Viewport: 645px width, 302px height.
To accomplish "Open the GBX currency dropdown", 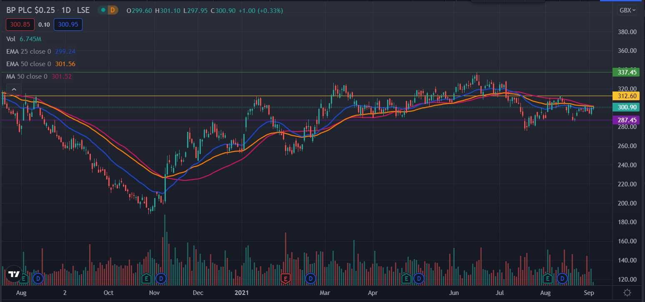I will [x=628, y=10].
